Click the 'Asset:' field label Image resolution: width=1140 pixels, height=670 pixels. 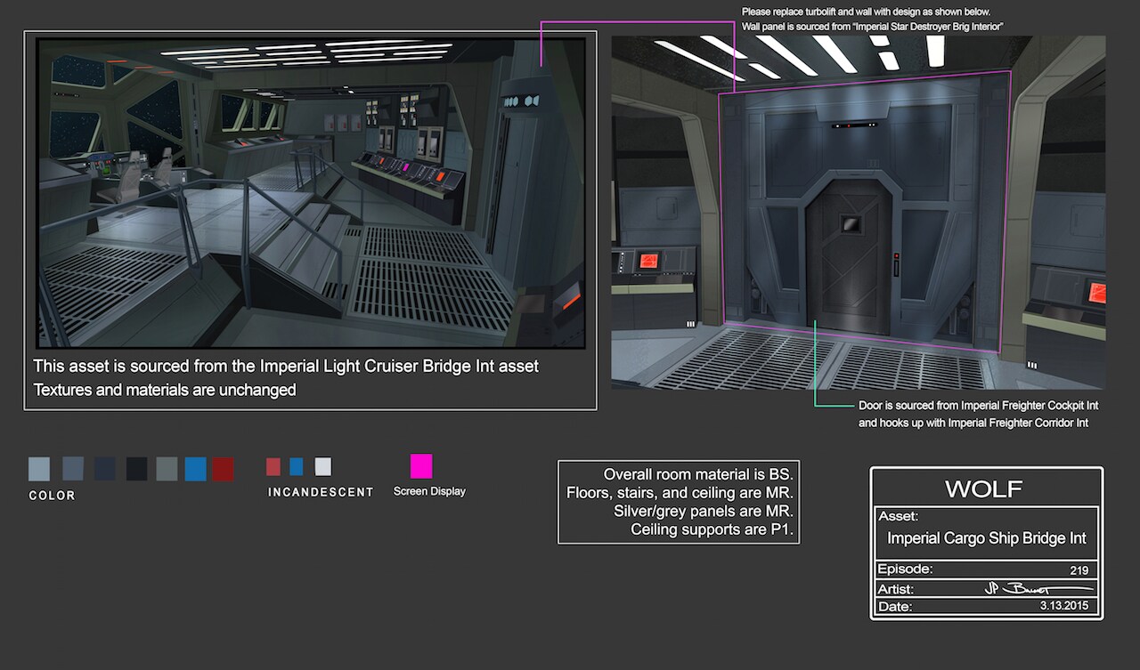898,516
